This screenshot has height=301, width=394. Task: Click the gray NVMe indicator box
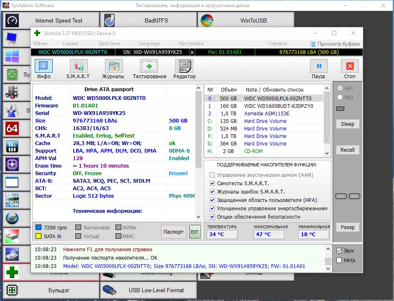[x=118, y=227]
